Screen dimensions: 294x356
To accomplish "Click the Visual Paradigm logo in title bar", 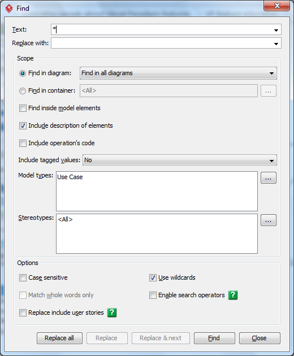I will [9, 8].
